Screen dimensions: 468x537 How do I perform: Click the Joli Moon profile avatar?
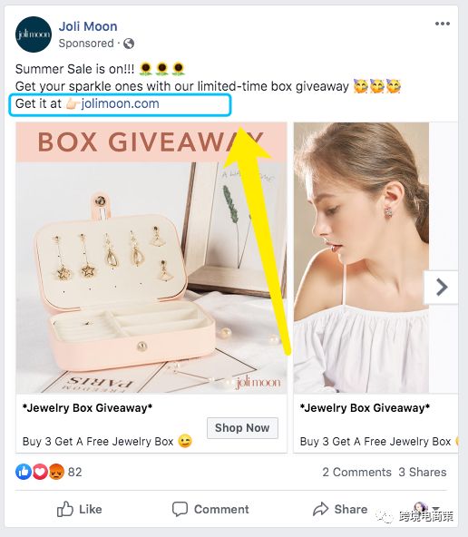(x=34, y=34)
